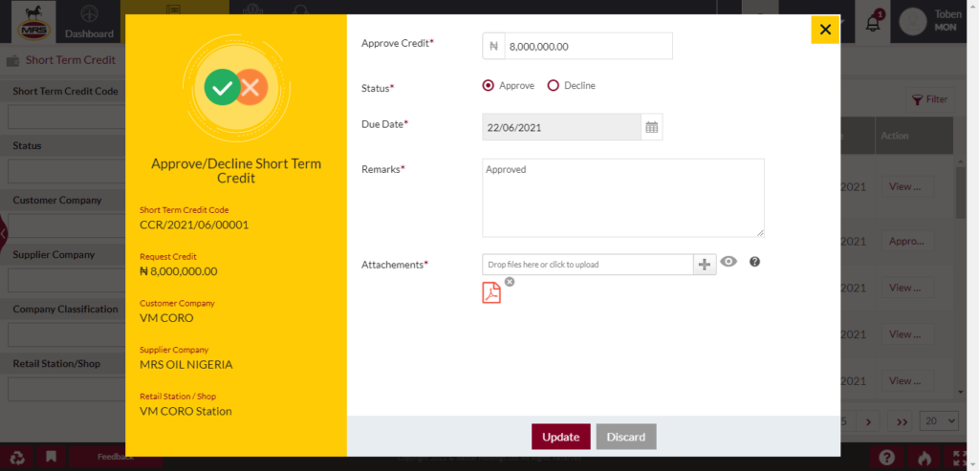Click the code CCR/2021/06/00001 text
The height and width of the screenshot is (471, 979).
(x=194, y=225)
